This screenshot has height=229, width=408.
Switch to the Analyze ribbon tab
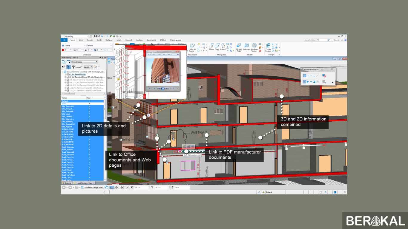pyautogui.click(x=139, y=40)
